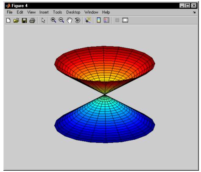
Task: Open the Edit menu
Action: click(20, 12)
